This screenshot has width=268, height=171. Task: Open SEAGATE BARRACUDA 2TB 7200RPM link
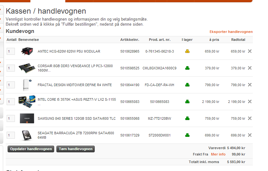76,135
